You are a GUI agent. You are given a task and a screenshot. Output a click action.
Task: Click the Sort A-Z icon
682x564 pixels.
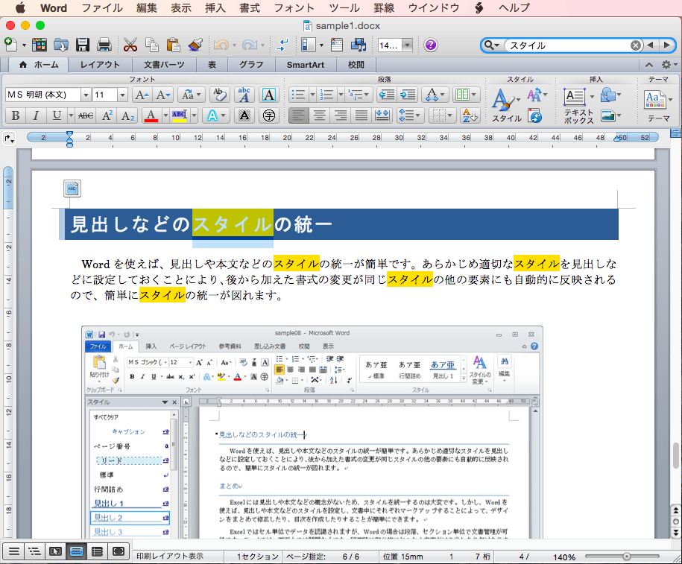(x=470, y=115)
